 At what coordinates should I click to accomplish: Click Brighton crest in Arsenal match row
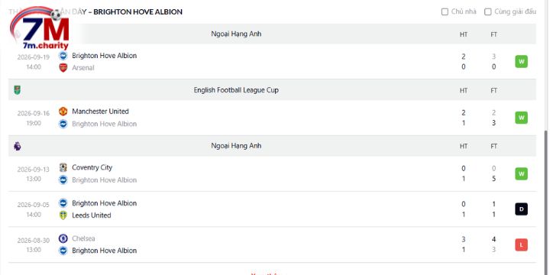[63, 56]
